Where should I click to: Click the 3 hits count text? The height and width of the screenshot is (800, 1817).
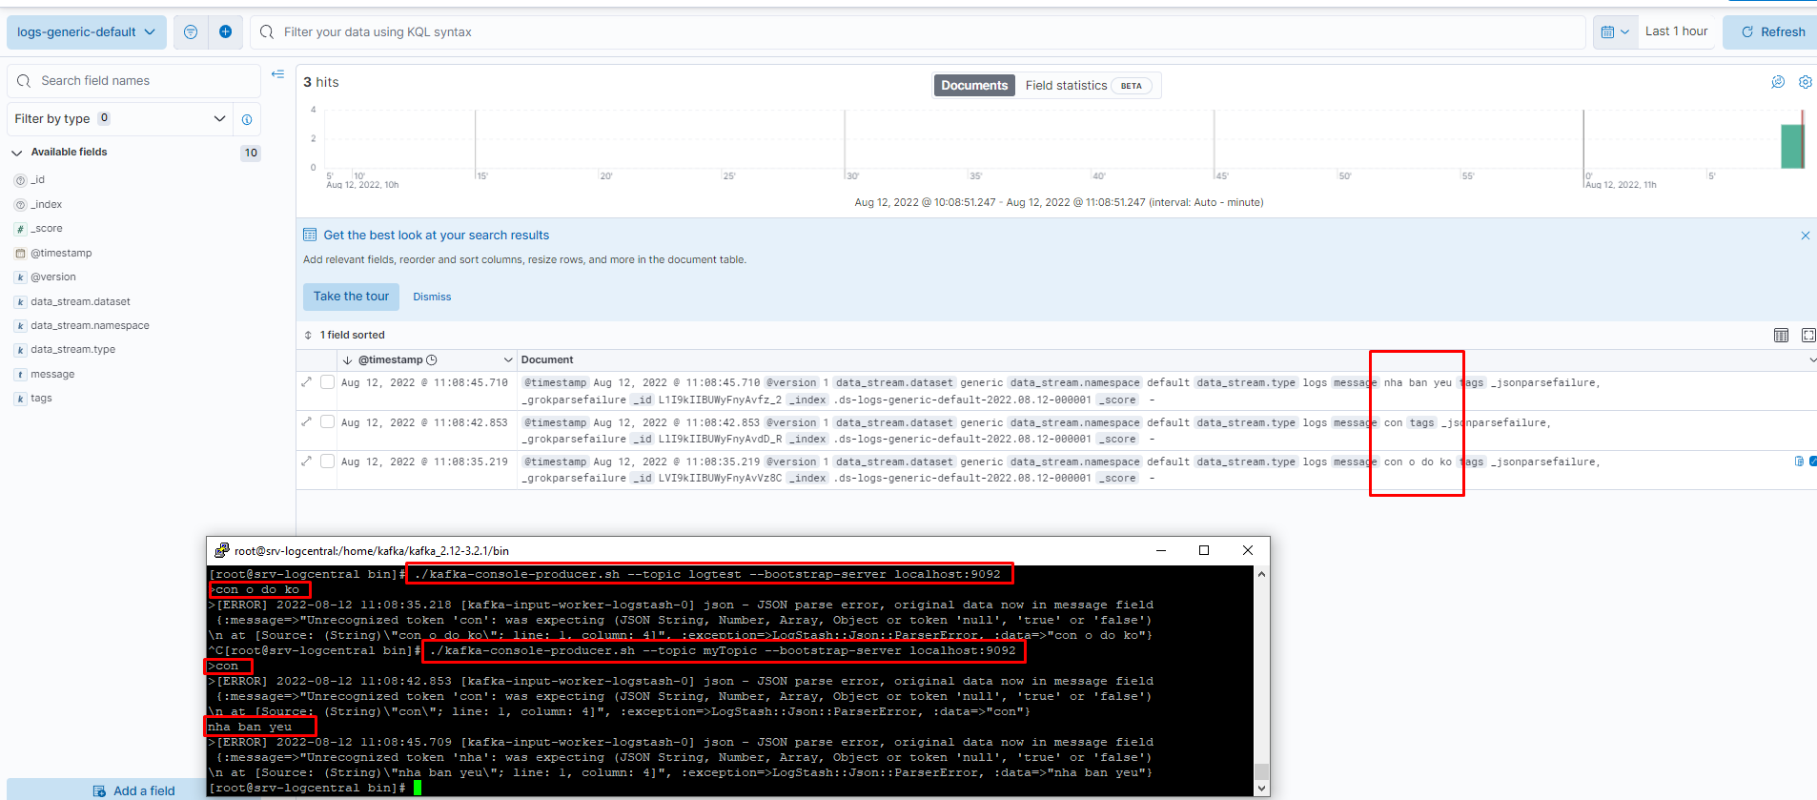321,82
